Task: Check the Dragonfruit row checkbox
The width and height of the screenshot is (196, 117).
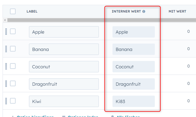Action: (13, 84)
